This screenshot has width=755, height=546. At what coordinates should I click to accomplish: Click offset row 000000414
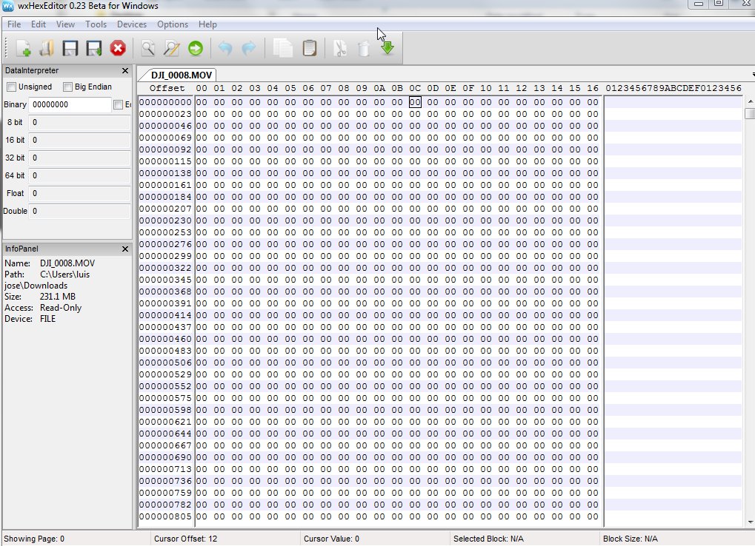tap(165, 315)
